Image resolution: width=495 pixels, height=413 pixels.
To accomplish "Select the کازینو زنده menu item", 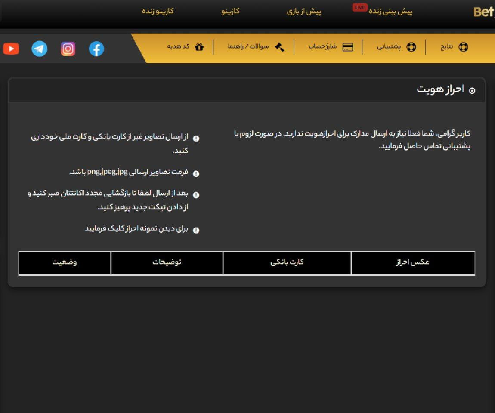I will point(157,11).
